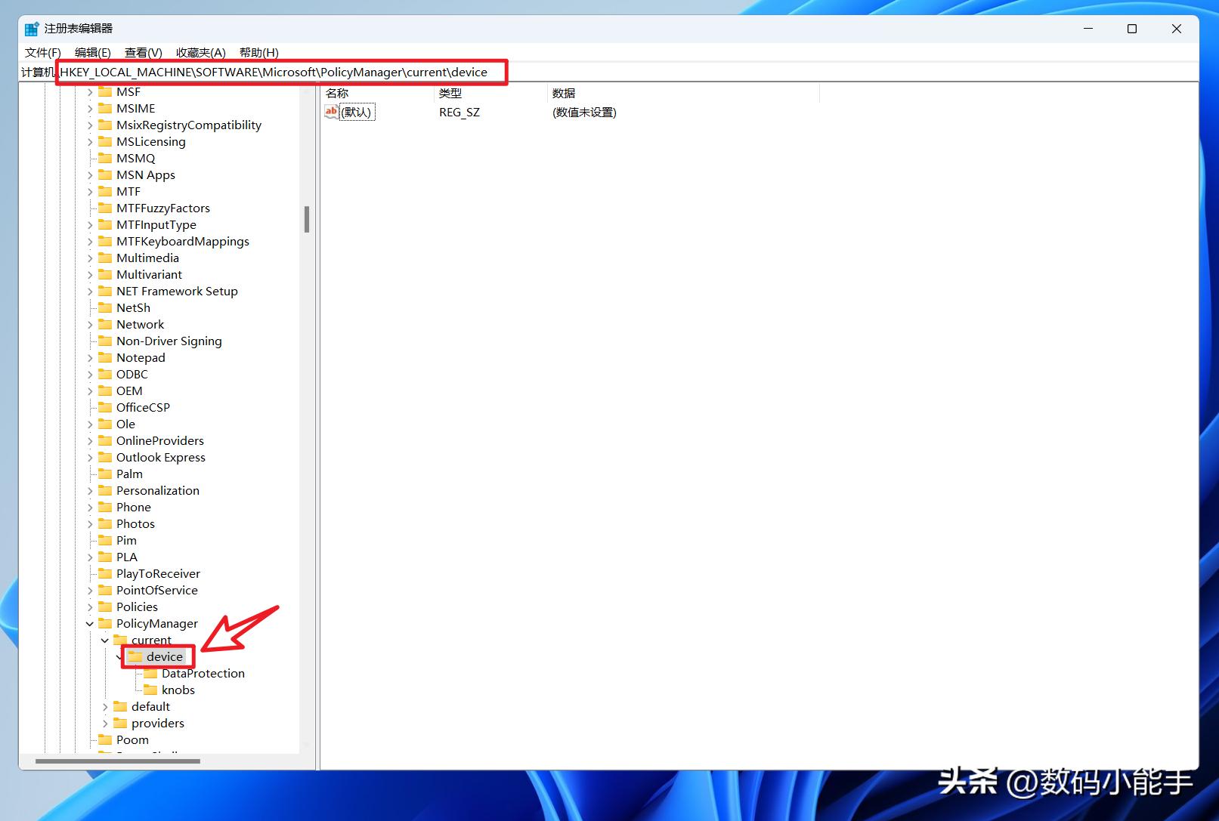Viewport: 1219px width, 821px height.
Task: Select the Network key folder icon
Action: pos(105,324)
